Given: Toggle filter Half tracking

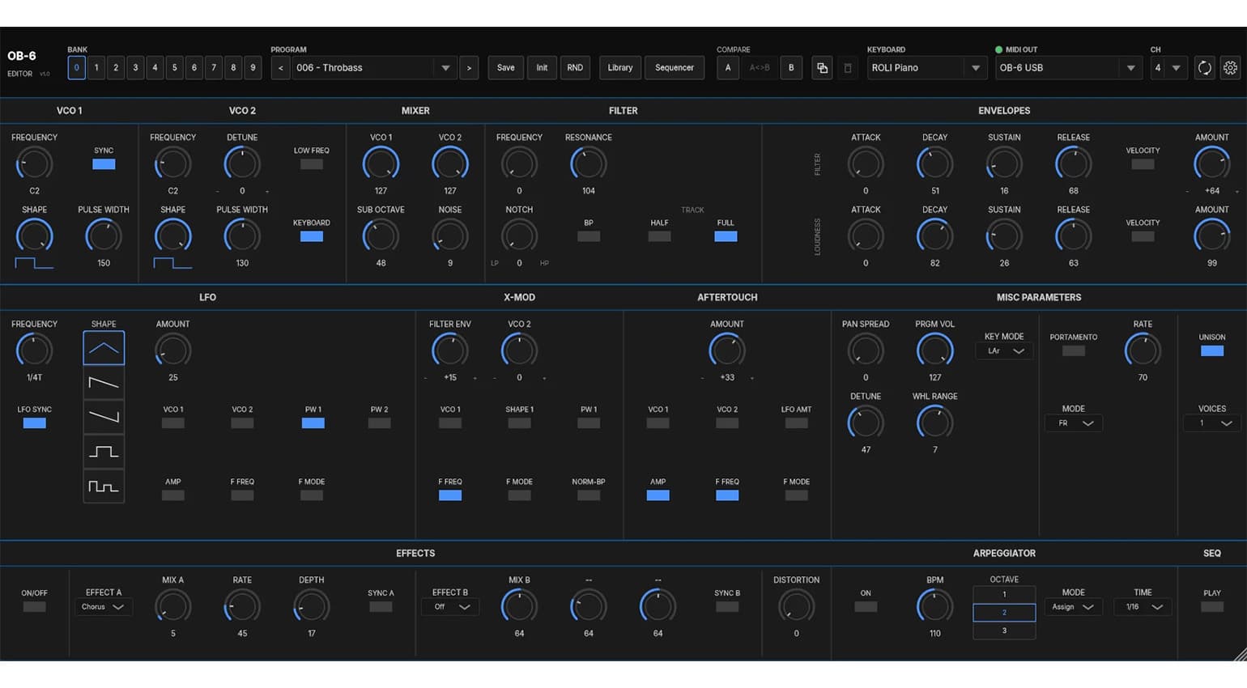Looking at the screenshot, I should [659, 236].
